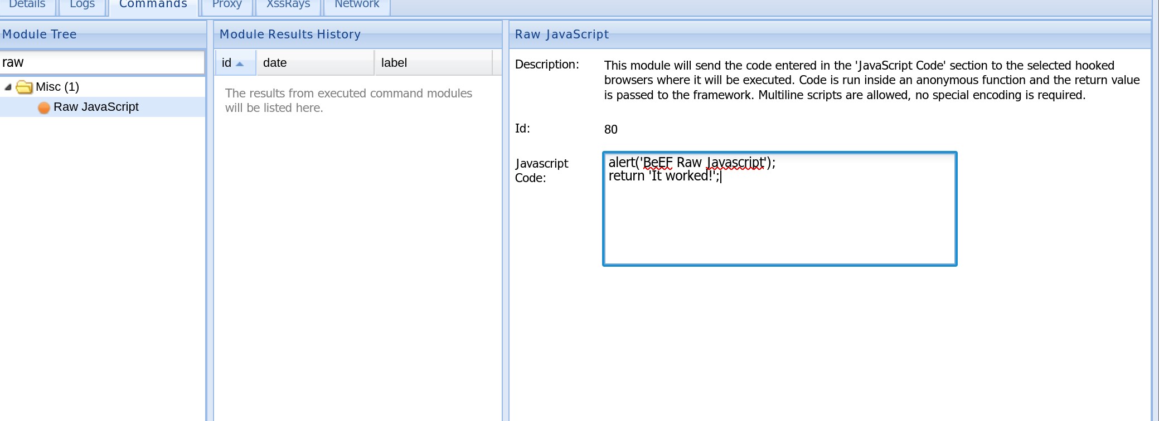Switch to the Network tab
Viewport: 1159px width, 421px height.
[357, 4]
